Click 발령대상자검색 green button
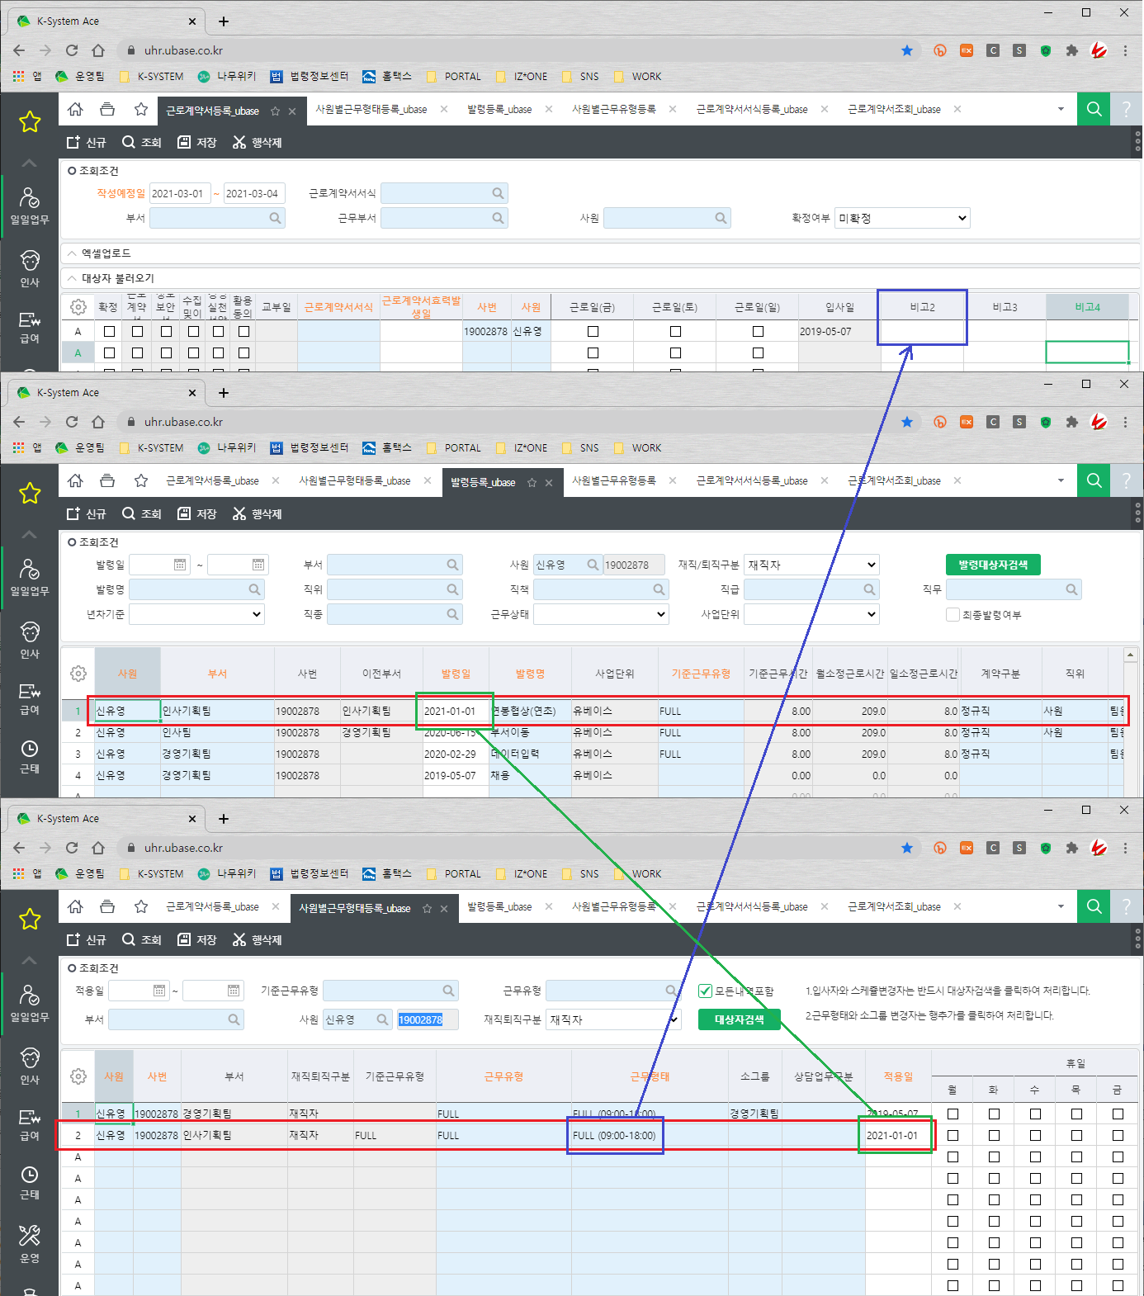The width and height of the screenshot is (1144, 1296). pos(993,565)
